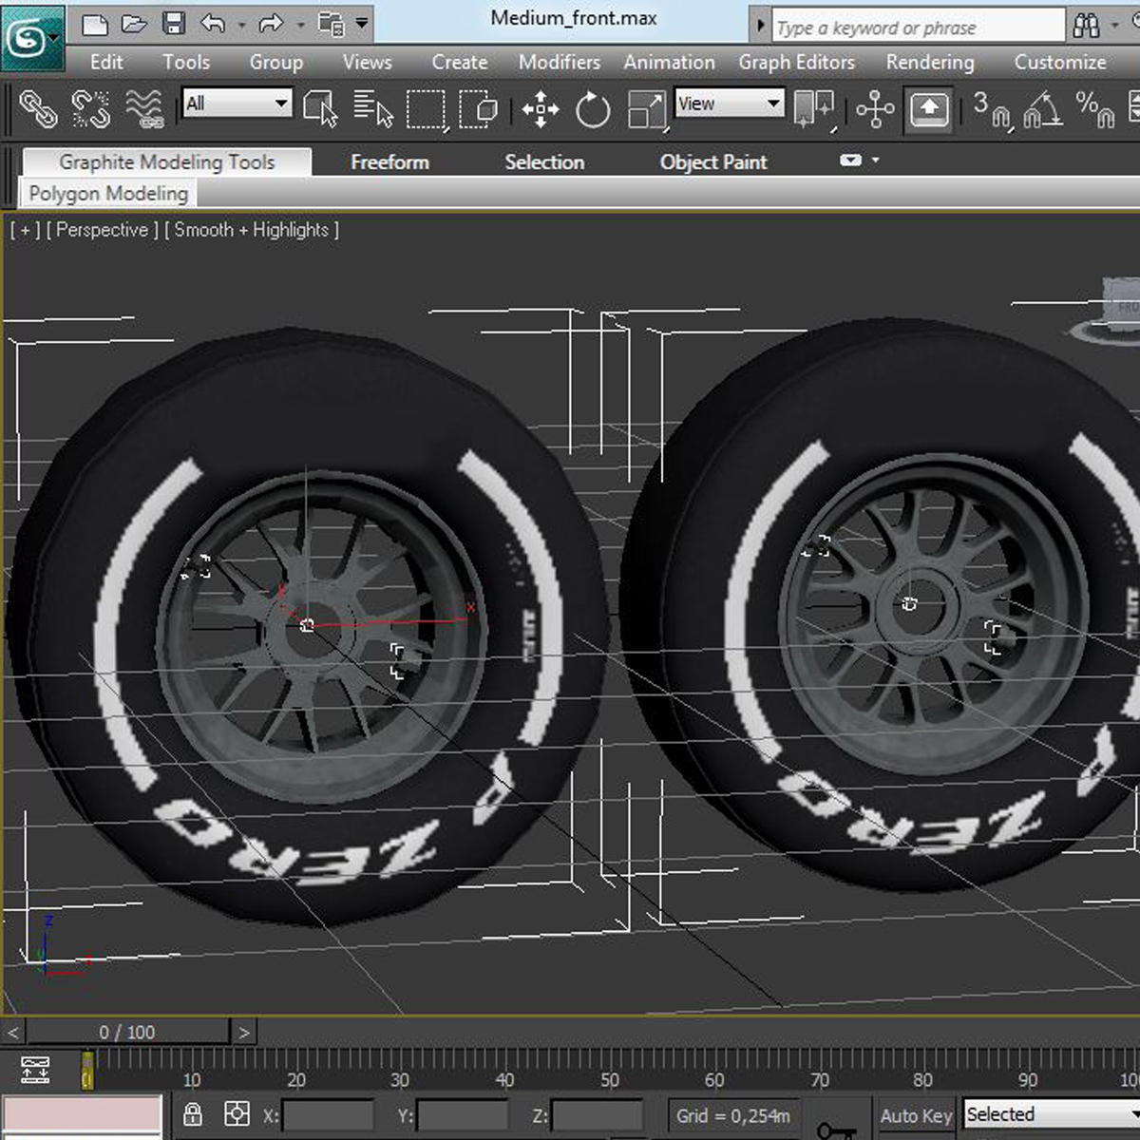
Task: Step time slider back with left arrow
Action: pyautogui.click(x=13, y=1032)
